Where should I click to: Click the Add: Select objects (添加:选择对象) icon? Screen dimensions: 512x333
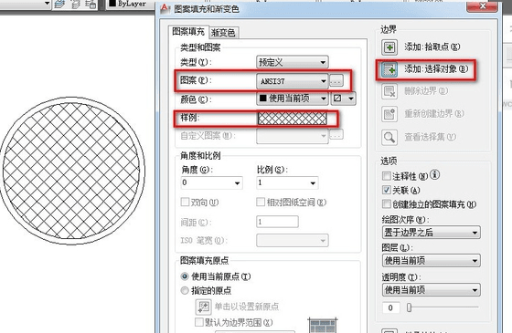[x=389, y=69]
